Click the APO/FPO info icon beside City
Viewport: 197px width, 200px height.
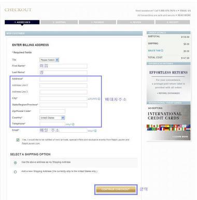pyautogui.click(x=99, y=99)
